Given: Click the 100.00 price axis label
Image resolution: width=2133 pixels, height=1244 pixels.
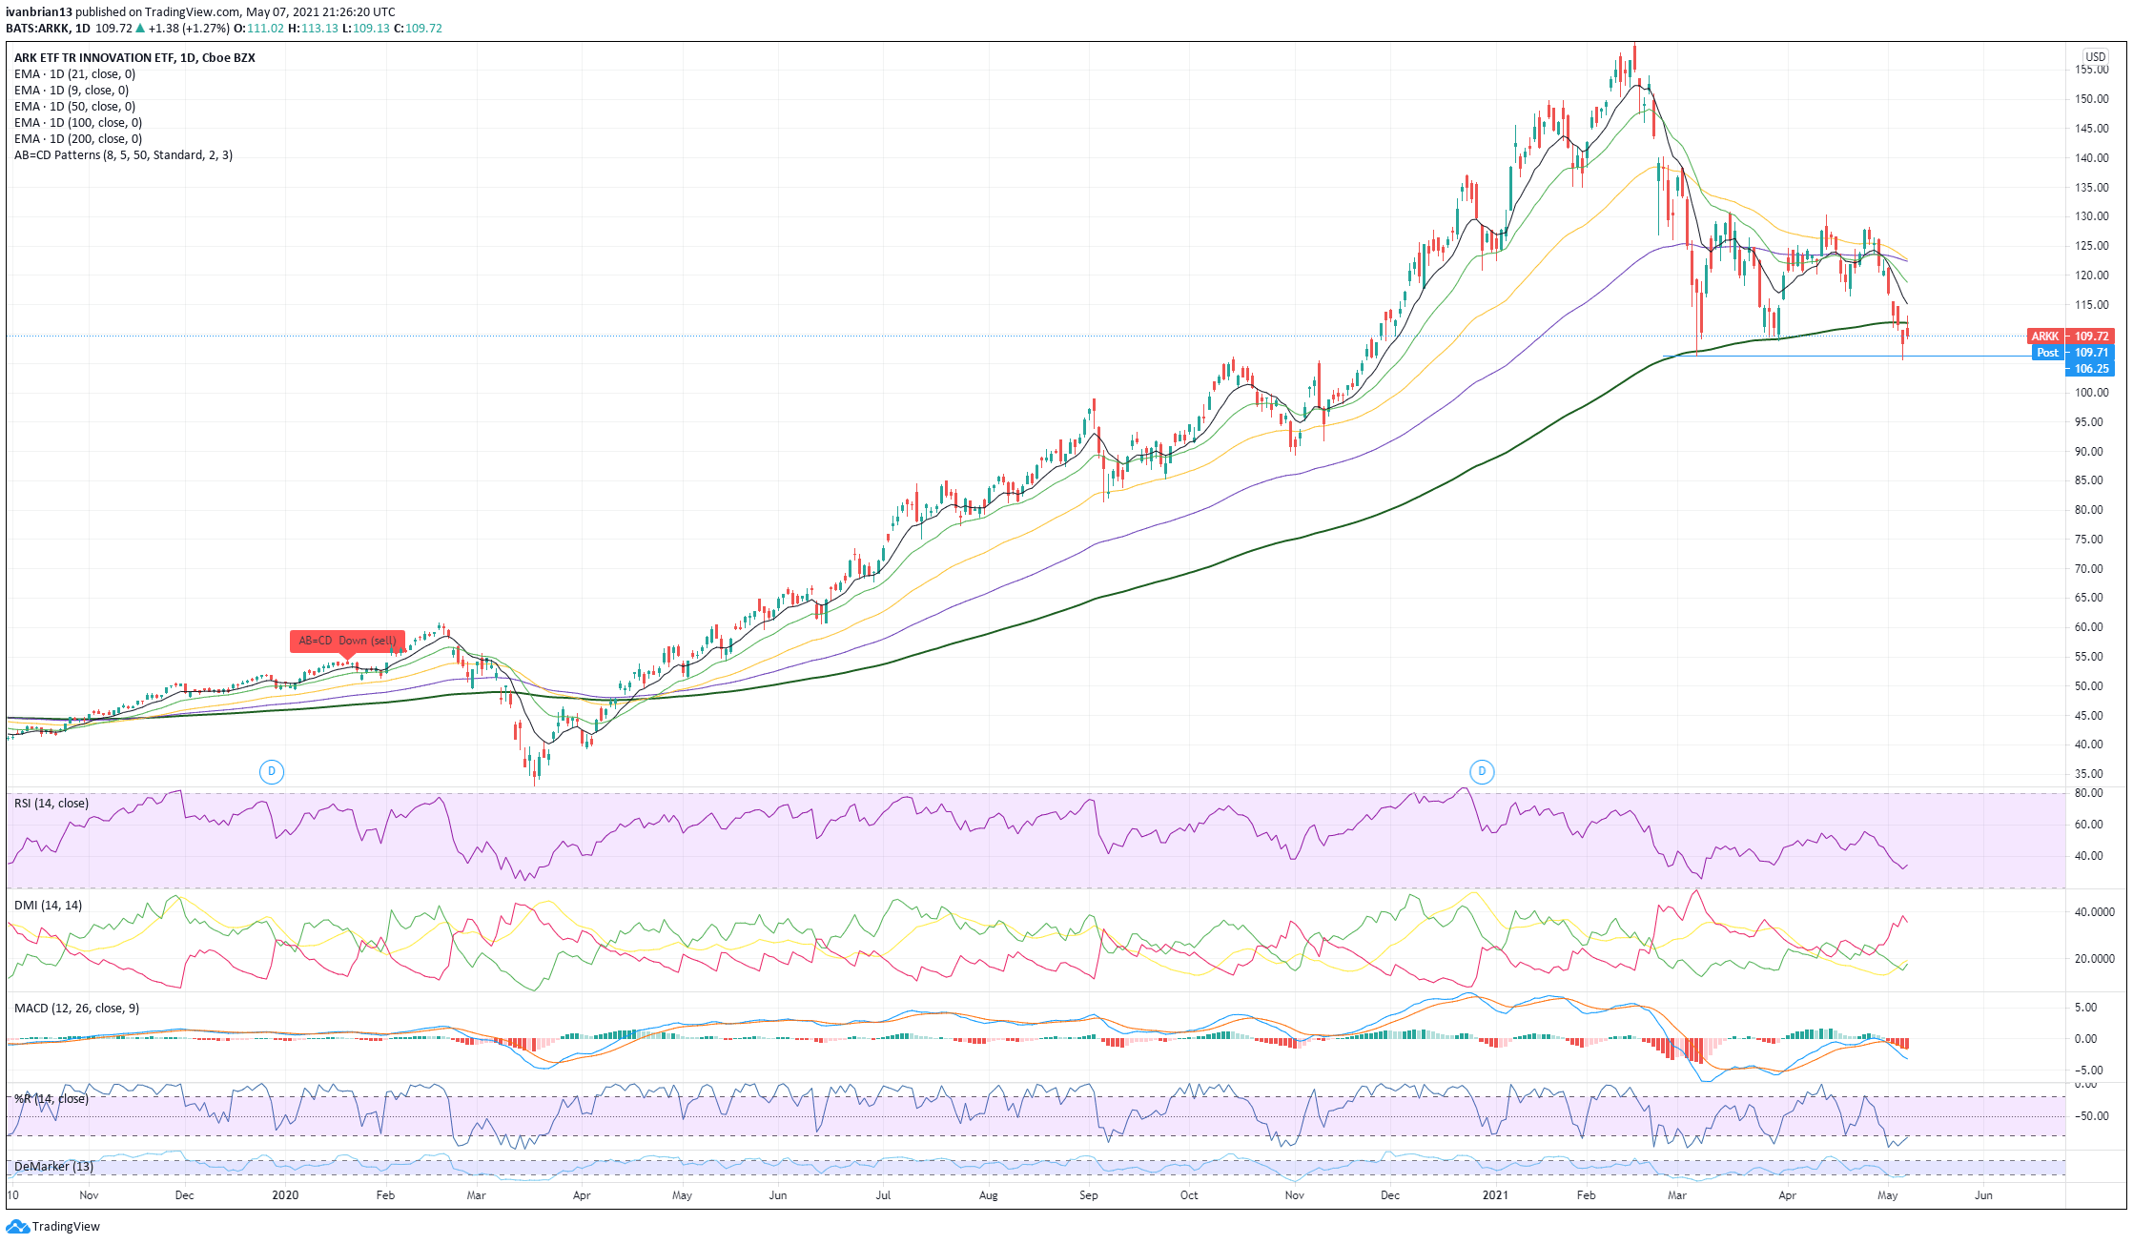Looking at the screenshot, I should [x=2091, y=392].
